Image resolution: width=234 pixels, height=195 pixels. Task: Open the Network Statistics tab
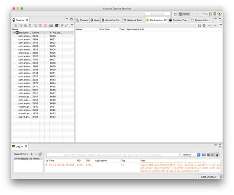pos(133,20)
